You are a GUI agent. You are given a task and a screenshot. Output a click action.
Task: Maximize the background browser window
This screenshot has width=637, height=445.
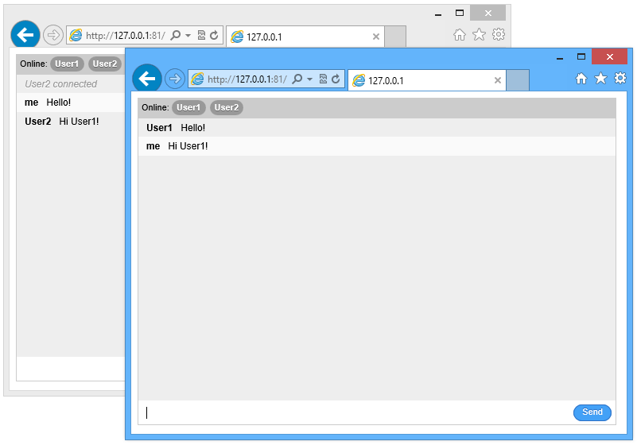point(460,13)
